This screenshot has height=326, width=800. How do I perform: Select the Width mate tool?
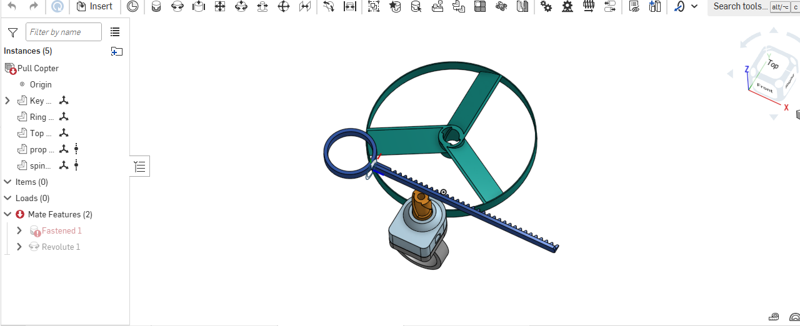350,6
